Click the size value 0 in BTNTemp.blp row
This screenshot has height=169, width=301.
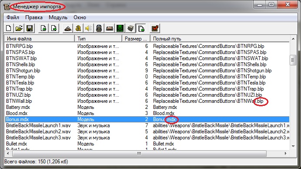(147, 77)
